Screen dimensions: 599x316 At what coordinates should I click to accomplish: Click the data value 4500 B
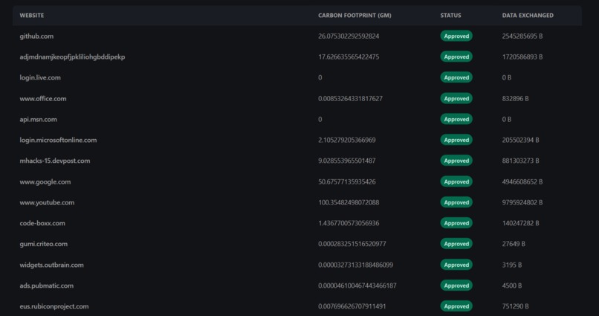pyautogui.click(x=512, y=286)
